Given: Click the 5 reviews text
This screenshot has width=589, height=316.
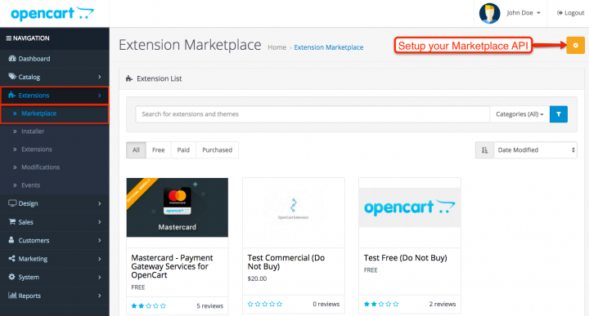Looking at the screenshot, I should pyautogui.click(x=210, y=306).
